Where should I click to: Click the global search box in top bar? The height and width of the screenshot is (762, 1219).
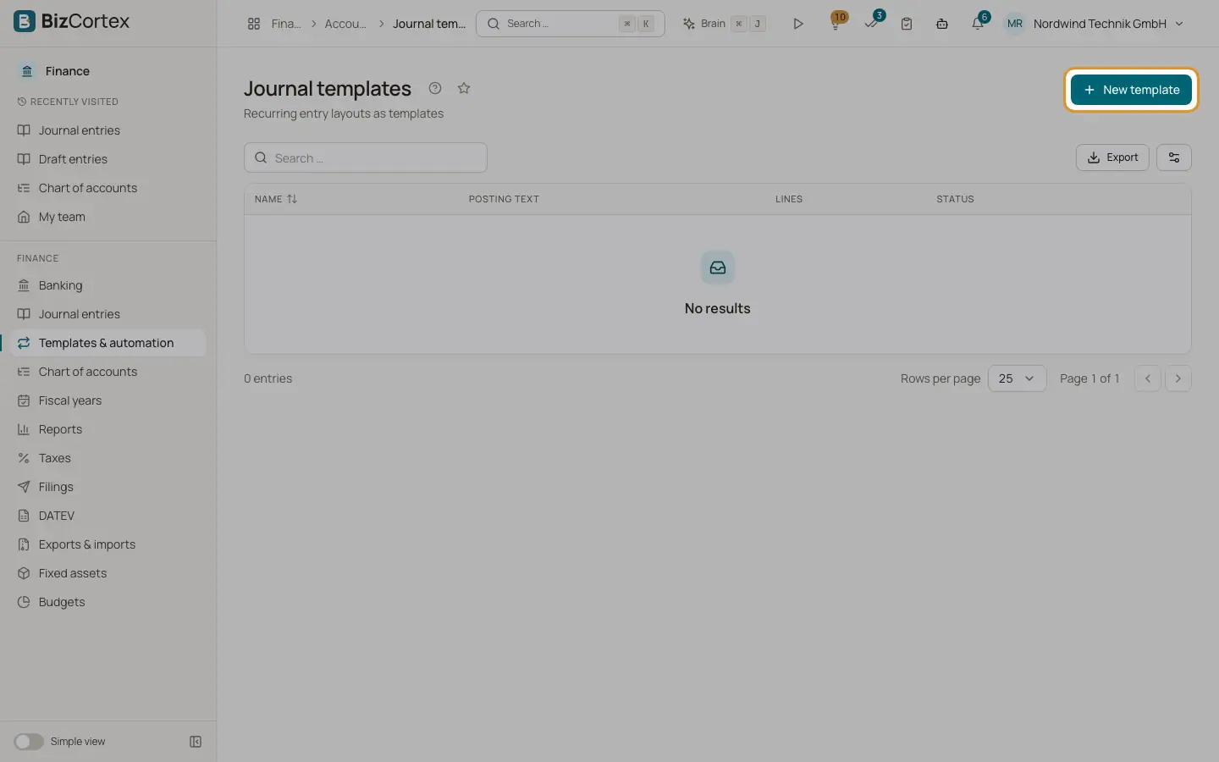[x=571, y=24]
